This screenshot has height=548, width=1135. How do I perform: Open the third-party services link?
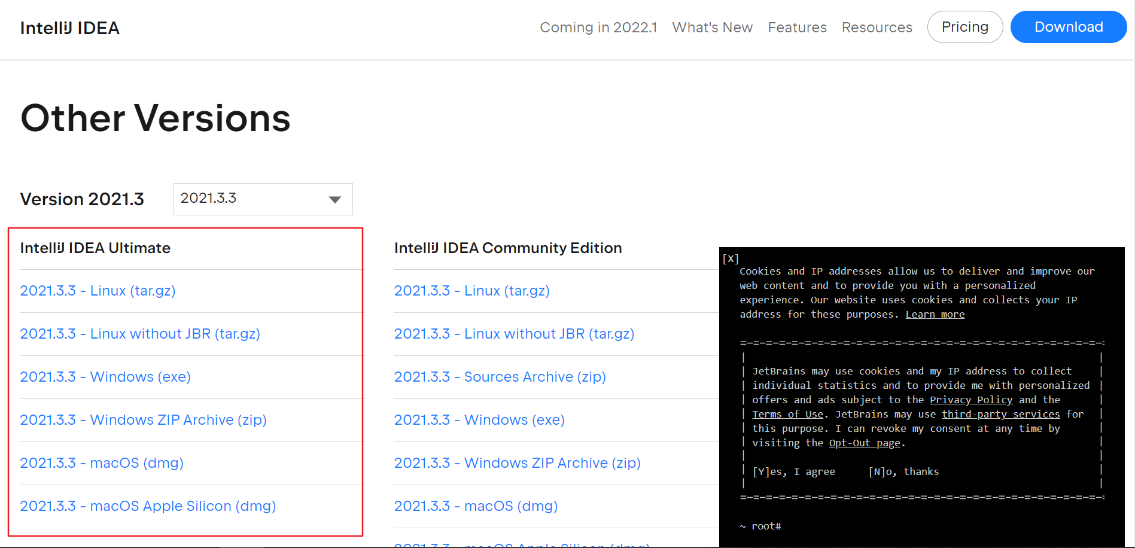point(1001,414)
